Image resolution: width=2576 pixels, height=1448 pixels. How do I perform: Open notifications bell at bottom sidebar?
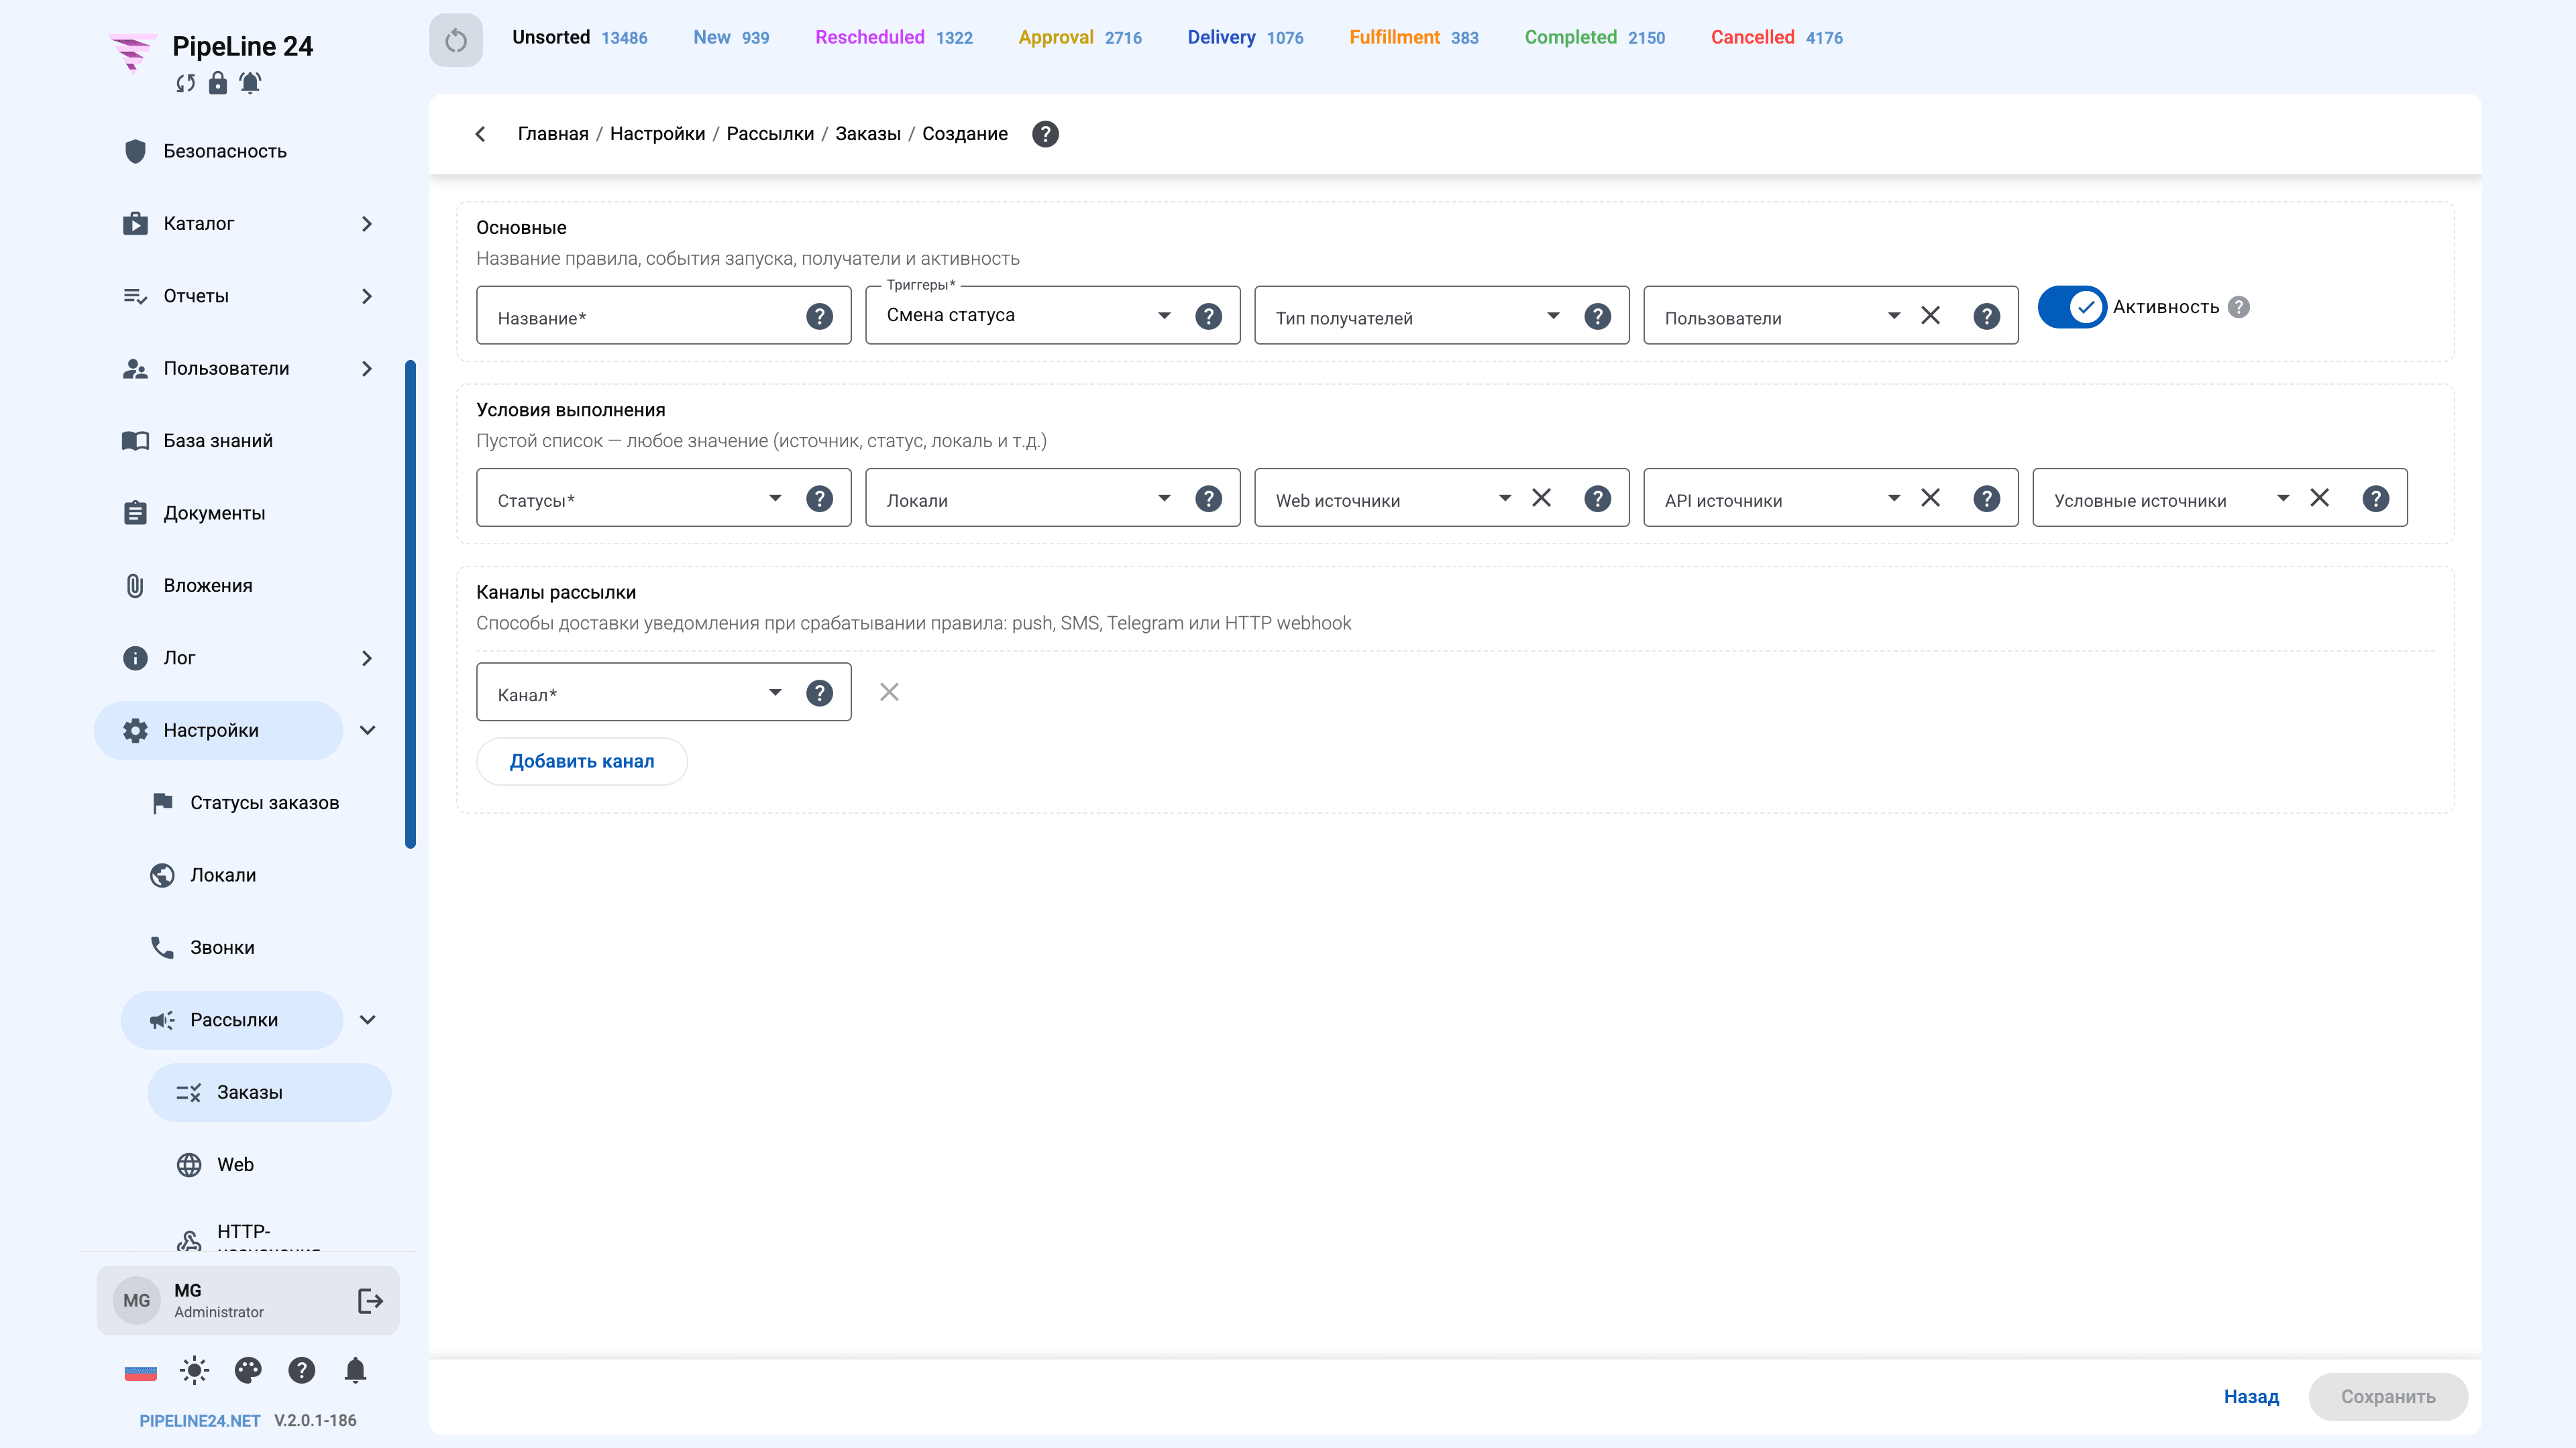point(355,1370)
